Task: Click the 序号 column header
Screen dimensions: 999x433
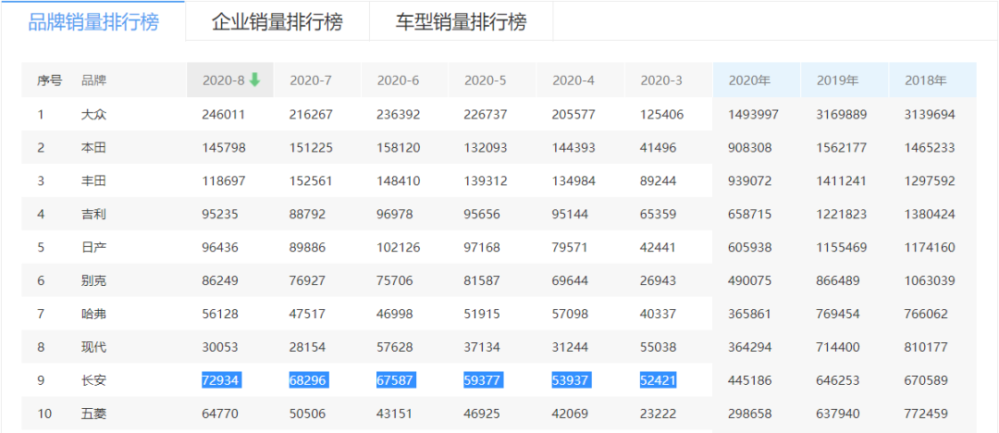Action: click(x=49, y=81)
